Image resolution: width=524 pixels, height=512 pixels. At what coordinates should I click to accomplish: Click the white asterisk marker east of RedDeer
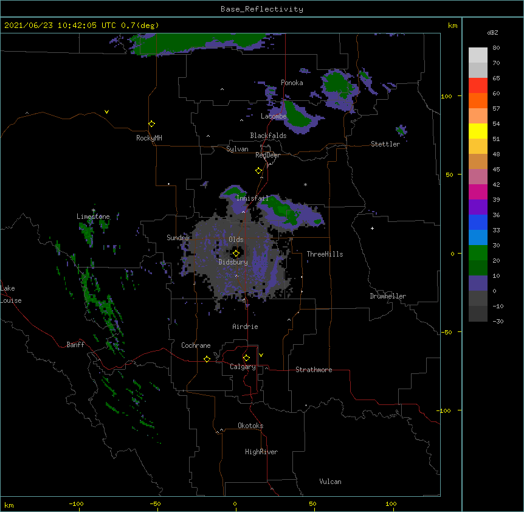[305, 184]
